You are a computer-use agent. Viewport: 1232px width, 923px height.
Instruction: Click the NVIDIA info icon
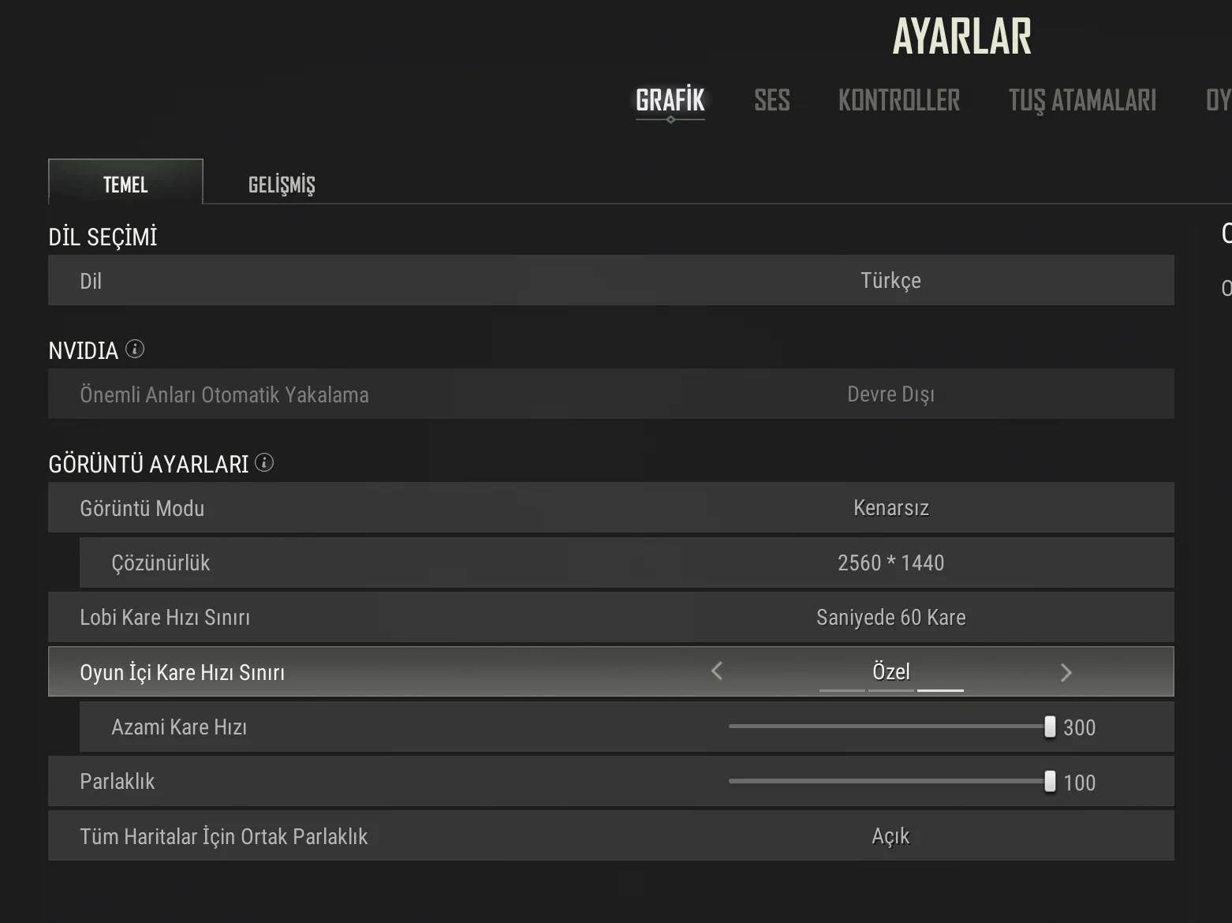pyautogui.click(x=135, y=349)
